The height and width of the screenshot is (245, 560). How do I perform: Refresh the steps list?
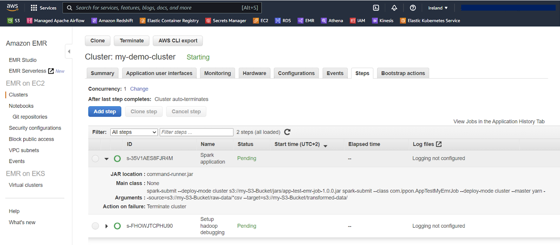coord(287,132)
